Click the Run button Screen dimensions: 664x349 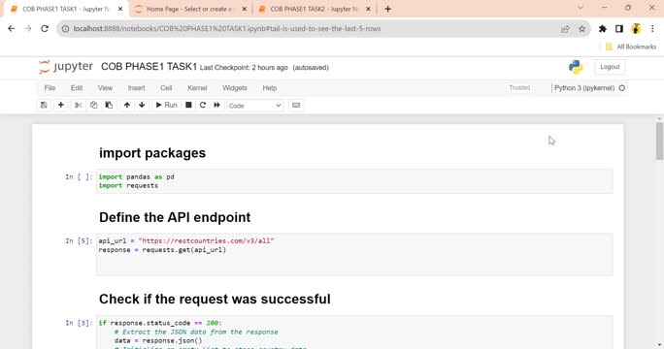tap(166, 105)
